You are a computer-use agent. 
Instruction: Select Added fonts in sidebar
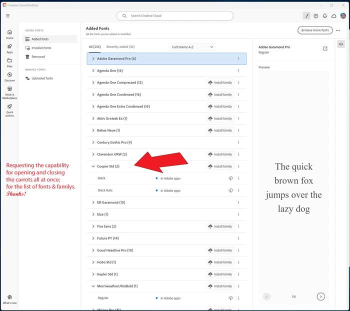point(49,39)
